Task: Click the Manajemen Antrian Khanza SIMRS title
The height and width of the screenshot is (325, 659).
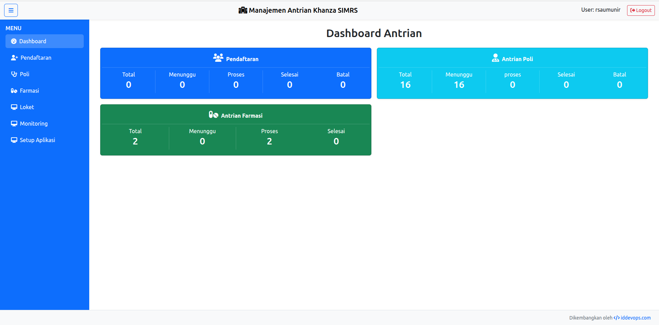Action: coord(303,10)
